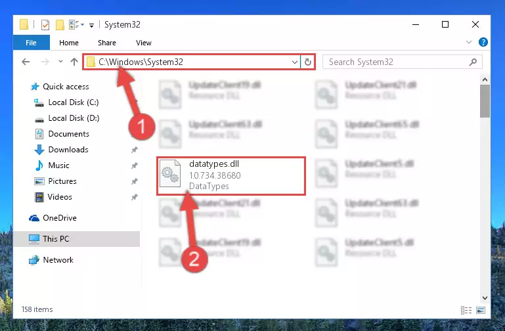Open the Customize Quick Access Toolbar dropdown

pos(92,25)
